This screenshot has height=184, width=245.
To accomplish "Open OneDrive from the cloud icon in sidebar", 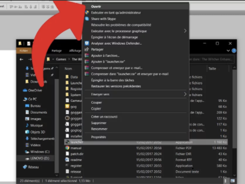I will [x=25, y=90].
